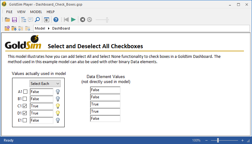
Task: Run the model with green play button
Action: [73, 20]
